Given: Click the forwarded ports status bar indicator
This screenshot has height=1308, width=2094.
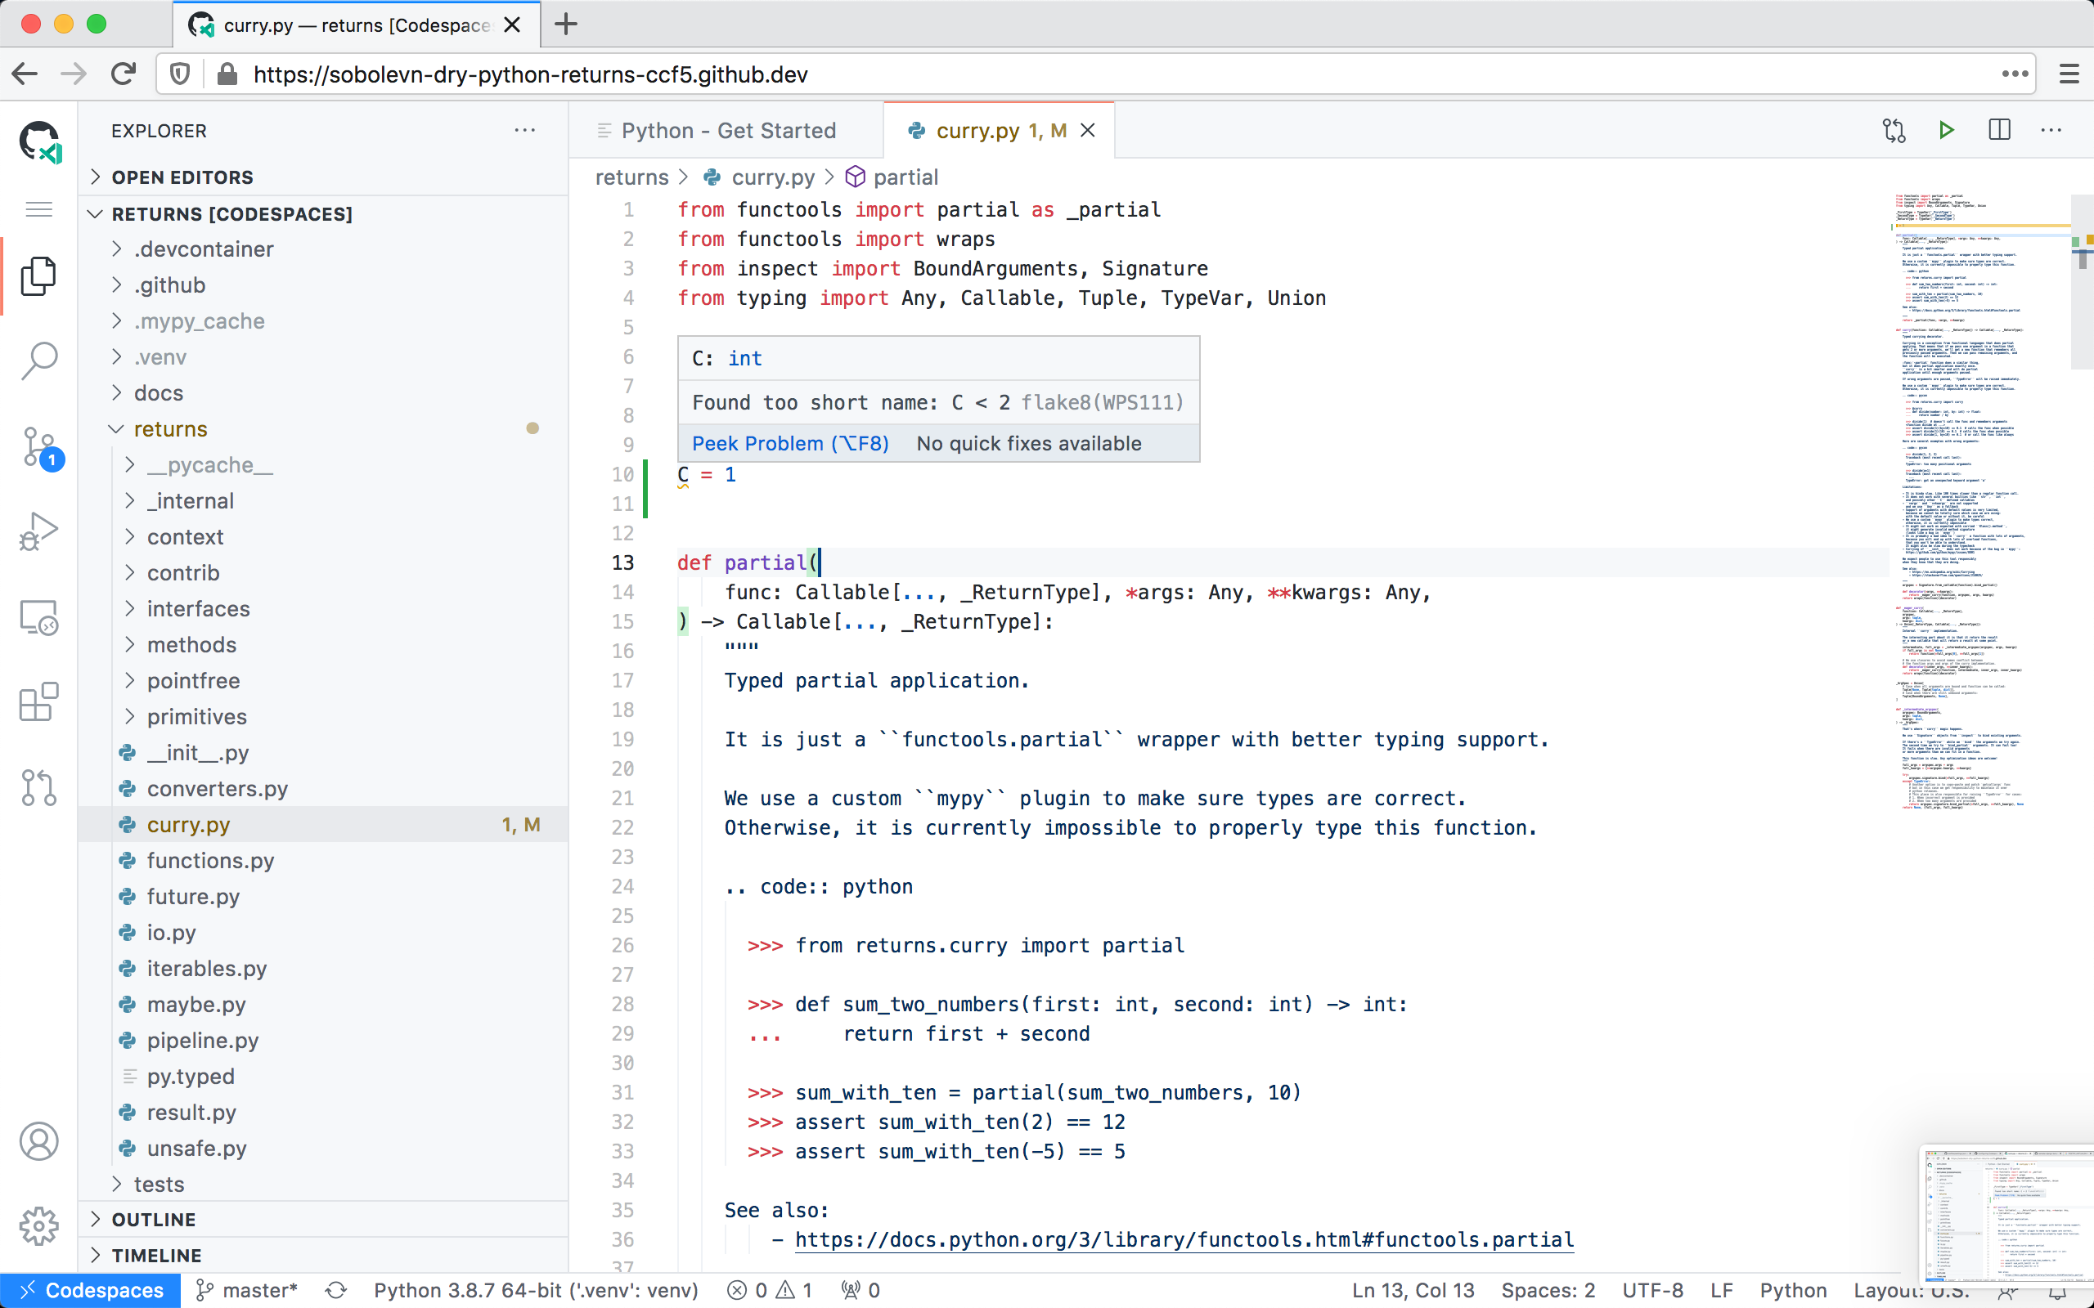Looking at the screenshot, I should pos(861,1290).
